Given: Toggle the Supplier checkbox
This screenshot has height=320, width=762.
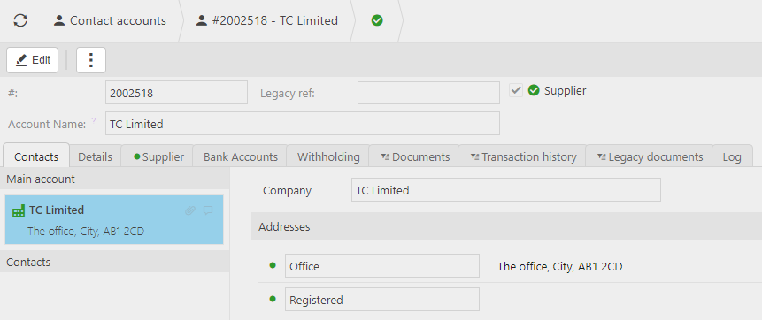Looking at the screenshot, I should tap(516, 90).
